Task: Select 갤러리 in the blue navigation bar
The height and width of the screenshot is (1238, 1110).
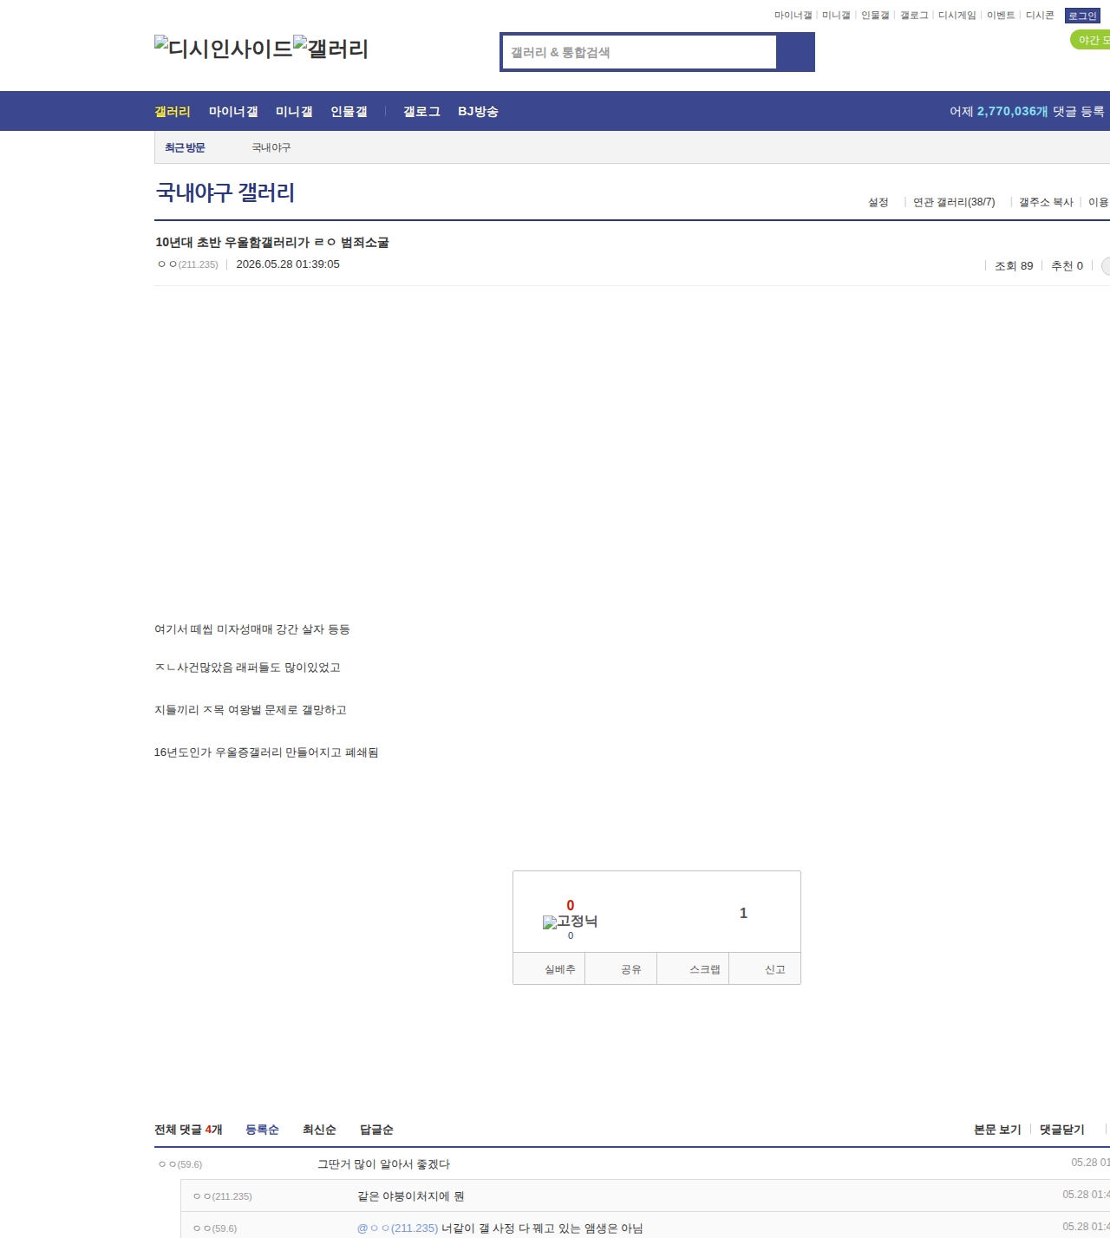Action: pyautogui.click(x=173, y=111)
